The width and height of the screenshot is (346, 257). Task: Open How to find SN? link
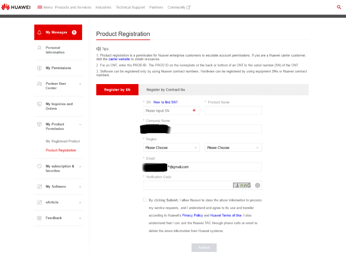tap(165, 102)
